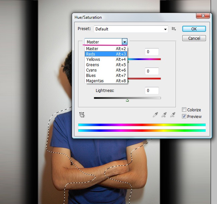Click the on-image adjustment hand tool

pyautogui.click(x=82, y=115)
